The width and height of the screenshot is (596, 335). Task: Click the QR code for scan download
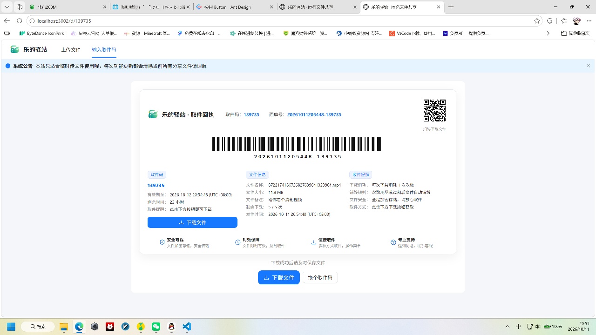coord(434,111)
